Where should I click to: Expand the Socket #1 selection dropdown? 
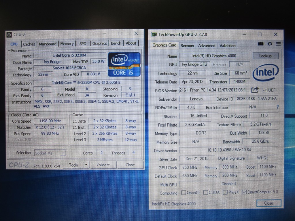click(63, 153)
